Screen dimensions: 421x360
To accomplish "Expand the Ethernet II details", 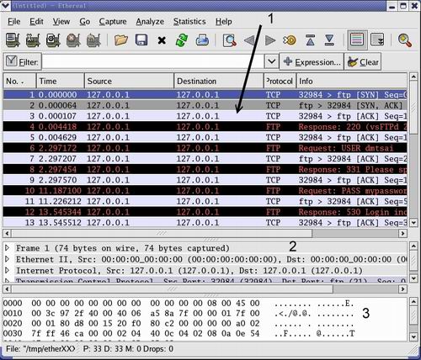I will 8,259.
